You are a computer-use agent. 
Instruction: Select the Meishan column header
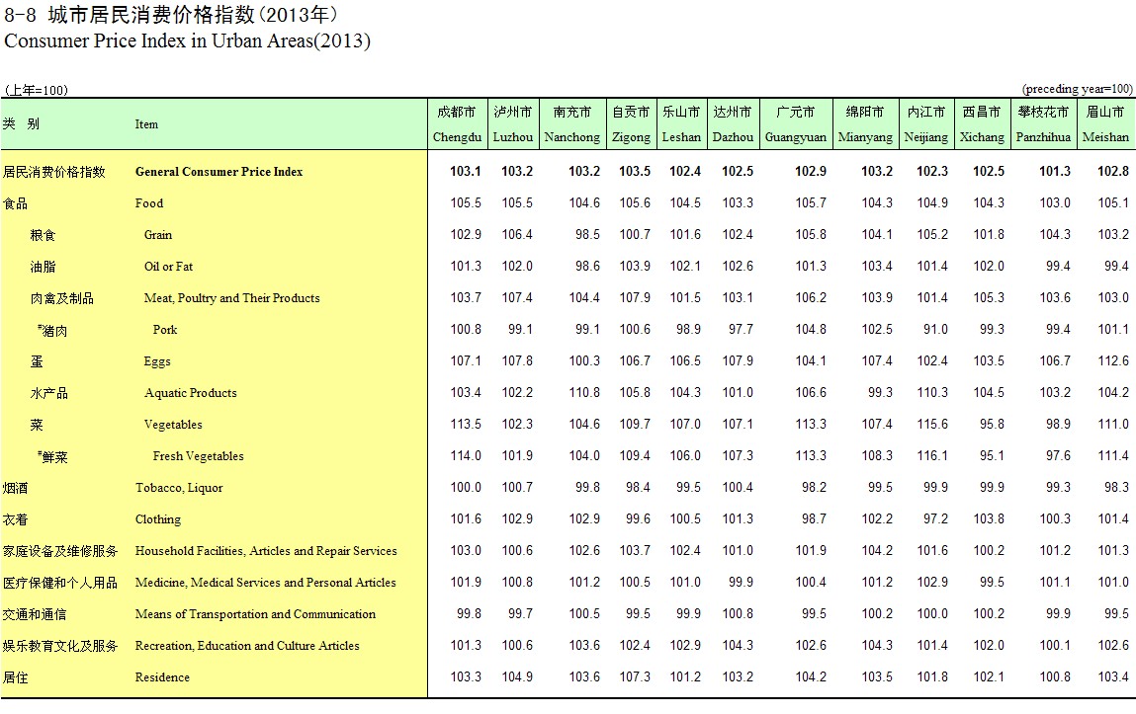pos(1105,124)
